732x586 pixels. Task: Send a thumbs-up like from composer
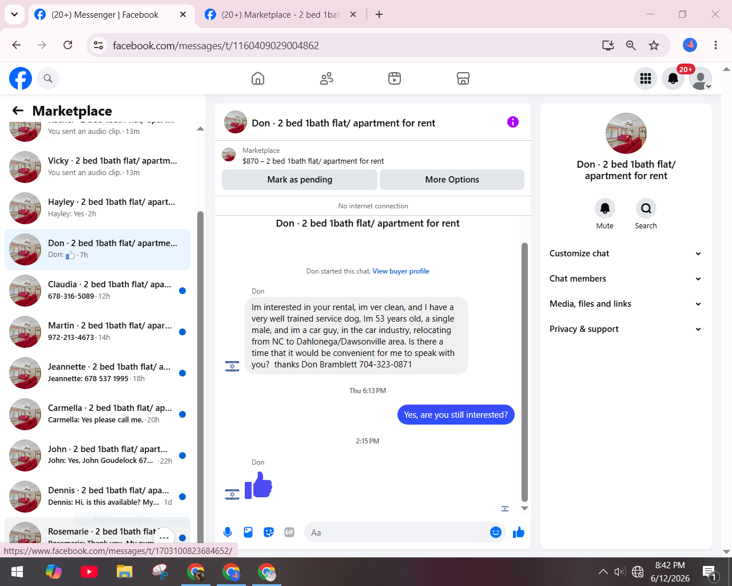tap(519, 532)
